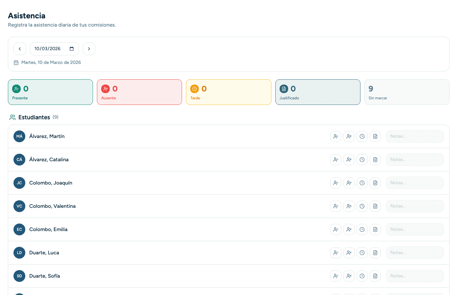The width and height of the screenshot is (460, 295).
Task: Click the JC avatar for Colombo, Joaquín
Action: coord(19,183)
